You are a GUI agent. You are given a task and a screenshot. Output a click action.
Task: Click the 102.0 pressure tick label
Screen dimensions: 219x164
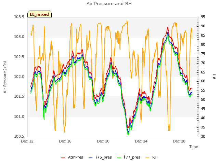(19, 77)
